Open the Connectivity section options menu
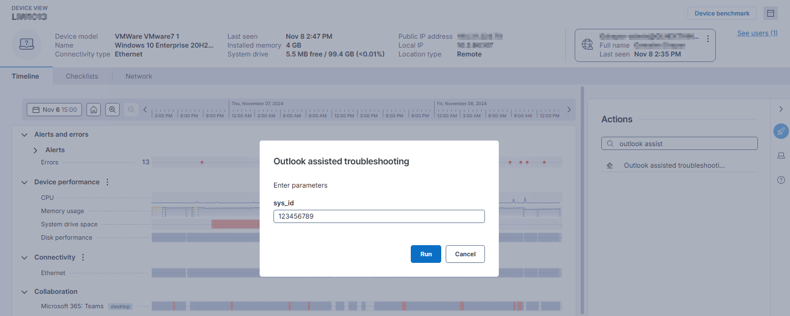Image resolution: width=790 pixels, height=316 pixels. (83, 257)
